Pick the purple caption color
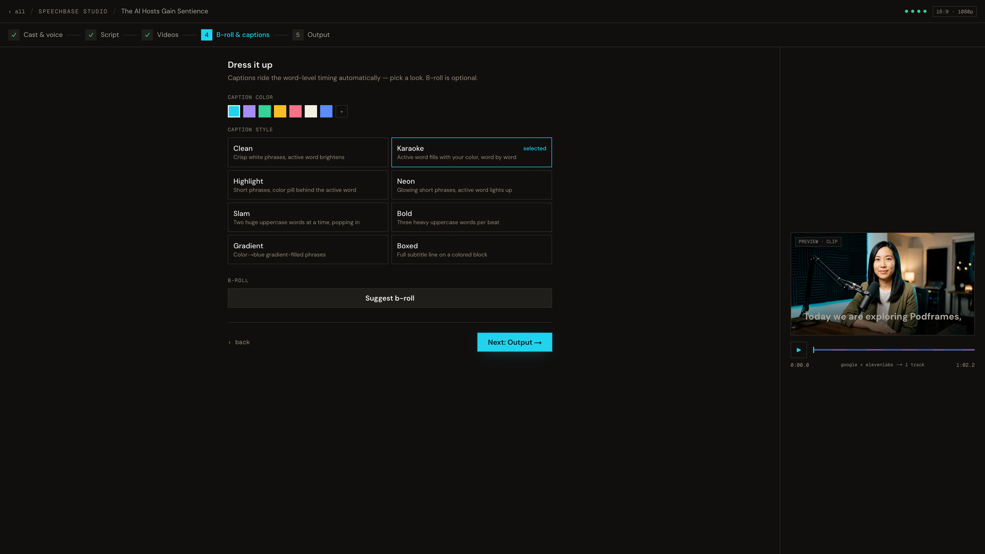This screenshot has height=554, width=985. tap(249, 111)
